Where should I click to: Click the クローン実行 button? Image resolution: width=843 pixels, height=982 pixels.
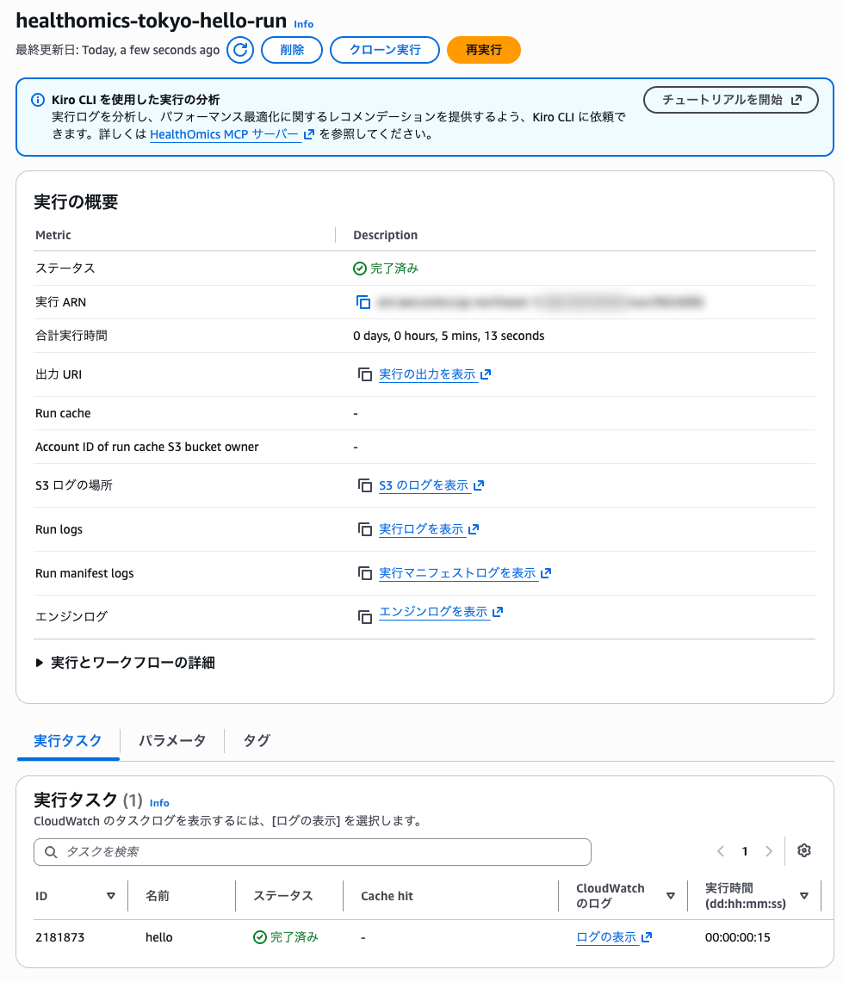pos(385,50)
